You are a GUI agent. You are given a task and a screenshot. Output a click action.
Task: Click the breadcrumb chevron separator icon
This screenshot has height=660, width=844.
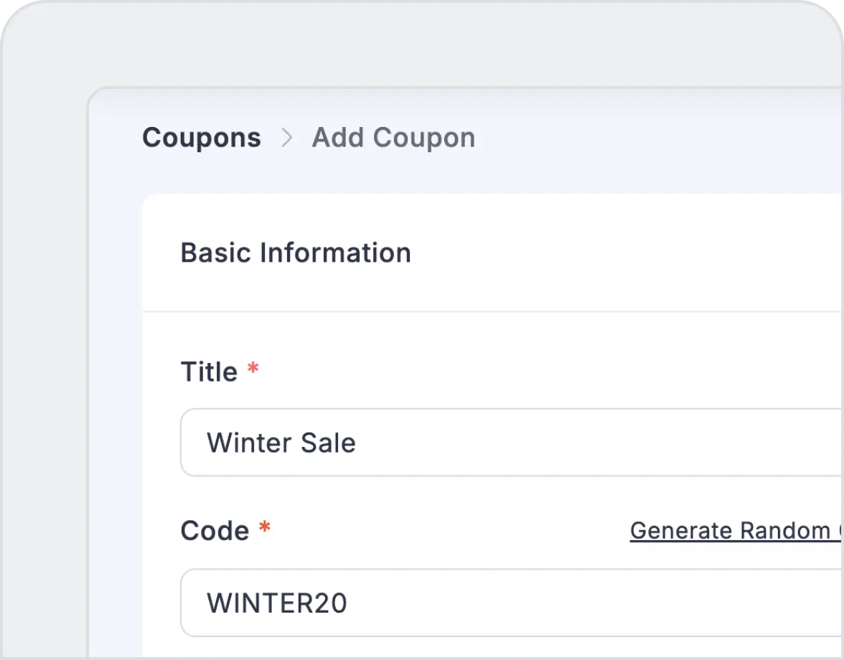pos(287,138)
